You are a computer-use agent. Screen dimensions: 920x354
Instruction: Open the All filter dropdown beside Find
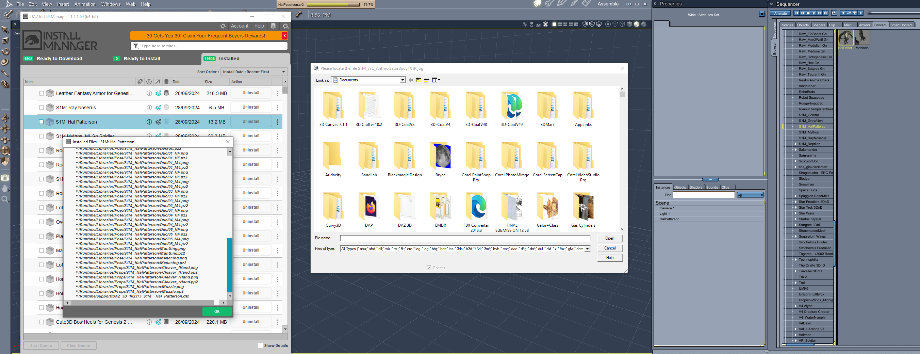(x=750, y=195)
